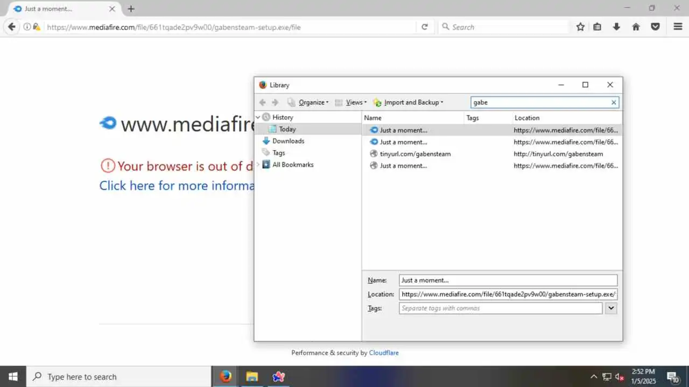Reload the current page
Screen dimensions: 689x387
[425, 27]
